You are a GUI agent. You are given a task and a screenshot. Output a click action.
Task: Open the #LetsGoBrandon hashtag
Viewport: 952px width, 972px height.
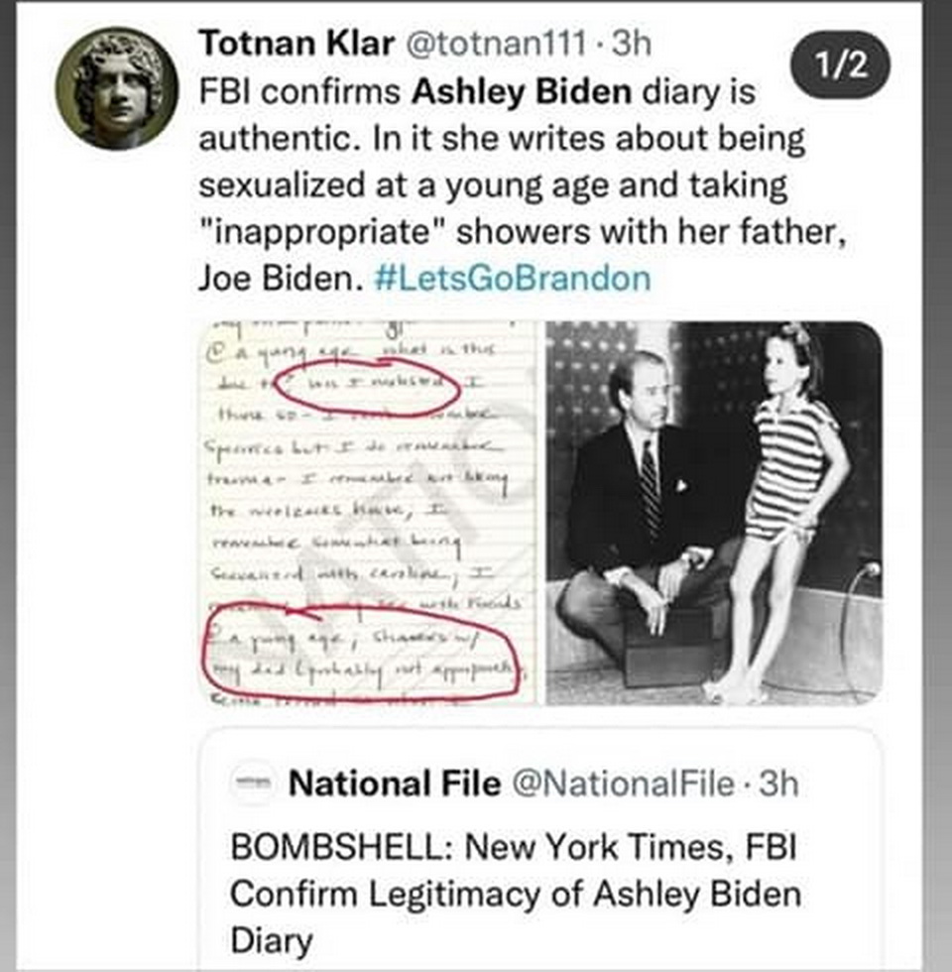513,277
